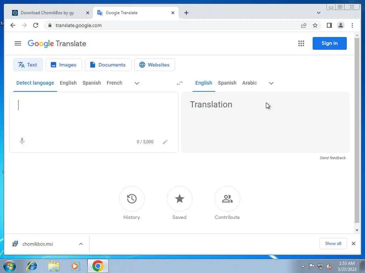Choose Spanish as source language

click(92, 83)
